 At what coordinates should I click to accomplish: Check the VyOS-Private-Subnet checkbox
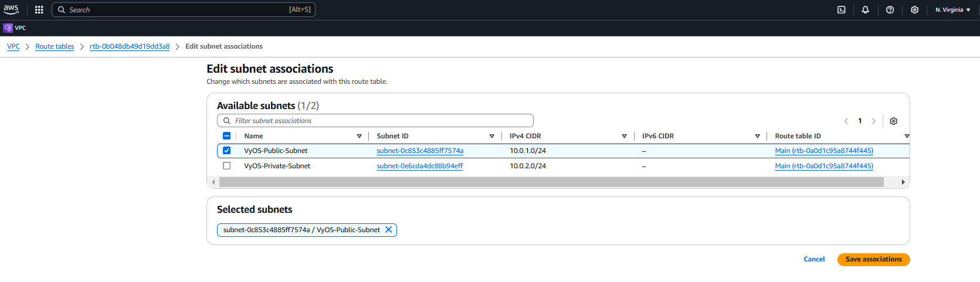pos(227,166)
